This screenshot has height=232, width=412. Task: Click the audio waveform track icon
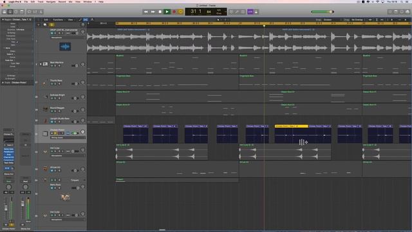65,46
